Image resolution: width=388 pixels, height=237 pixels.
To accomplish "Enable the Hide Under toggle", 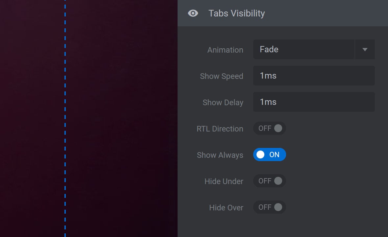I will (x=270, y=181).
